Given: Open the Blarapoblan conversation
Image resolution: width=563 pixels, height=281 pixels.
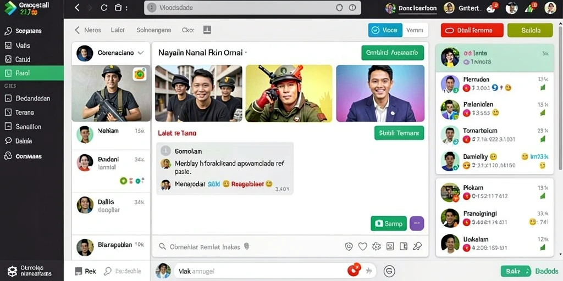Looking at the screenshot, I should 111,248.
